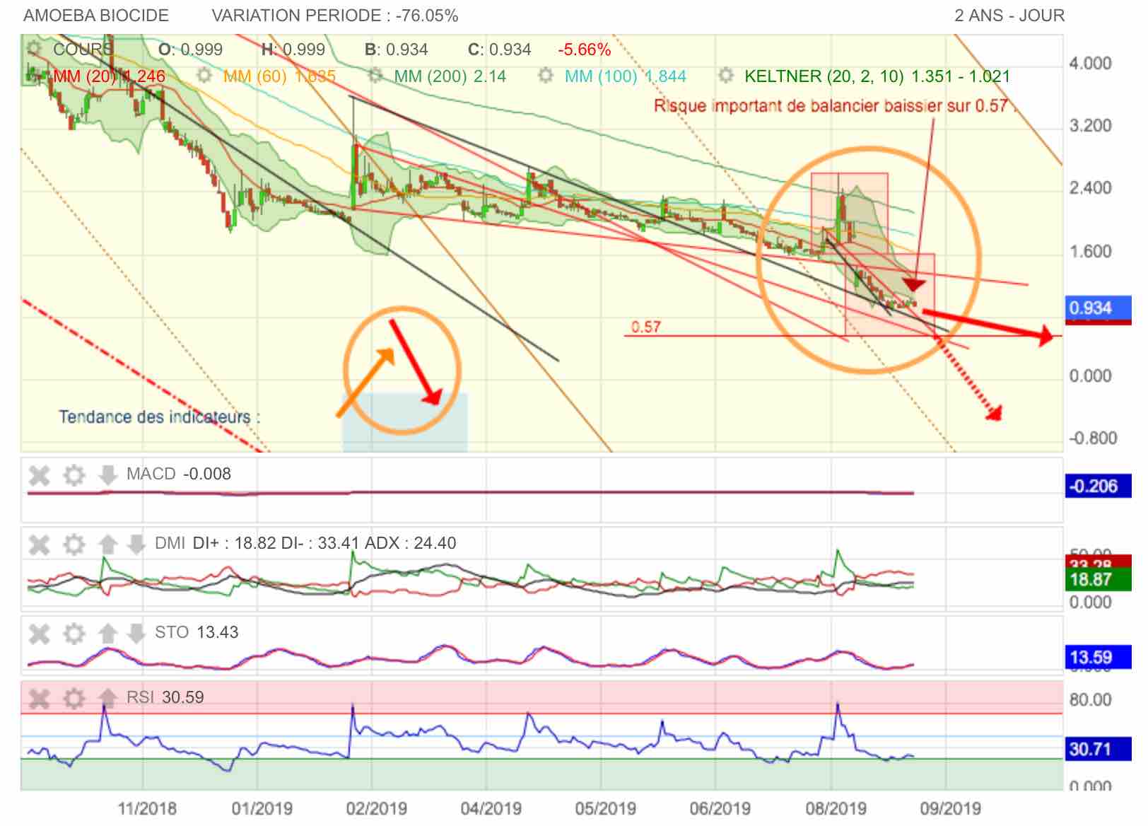This screenshot has height=826, width=1148.
Task: Click the 4.000 price axis label
Action: [1090, 64]
